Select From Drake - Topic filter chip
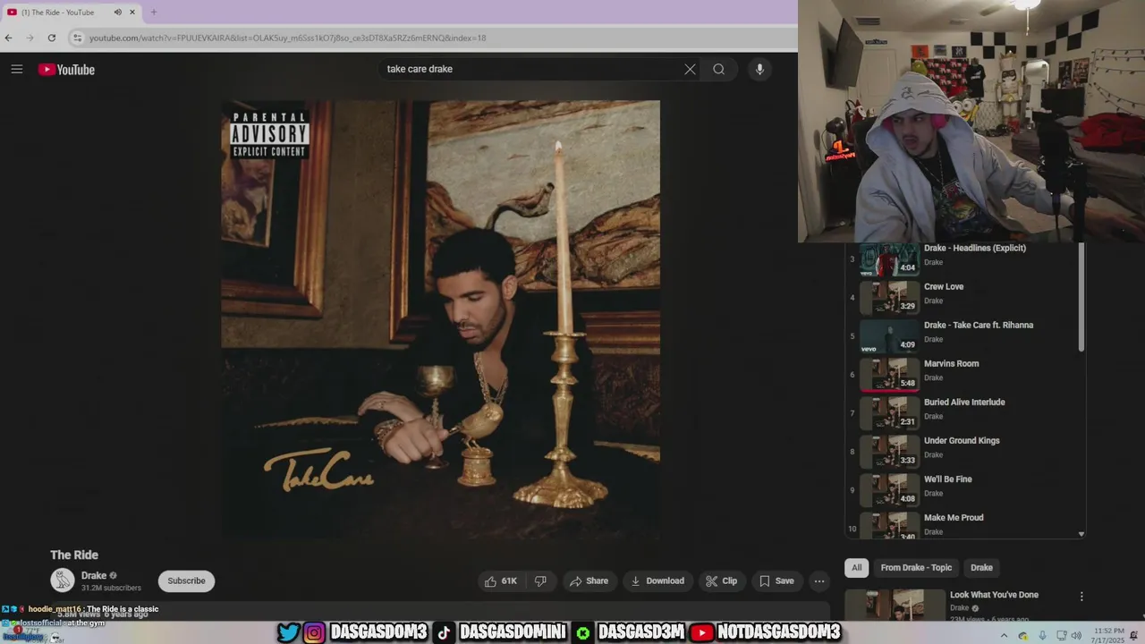Screen dimensions: 1145x644 916,567
